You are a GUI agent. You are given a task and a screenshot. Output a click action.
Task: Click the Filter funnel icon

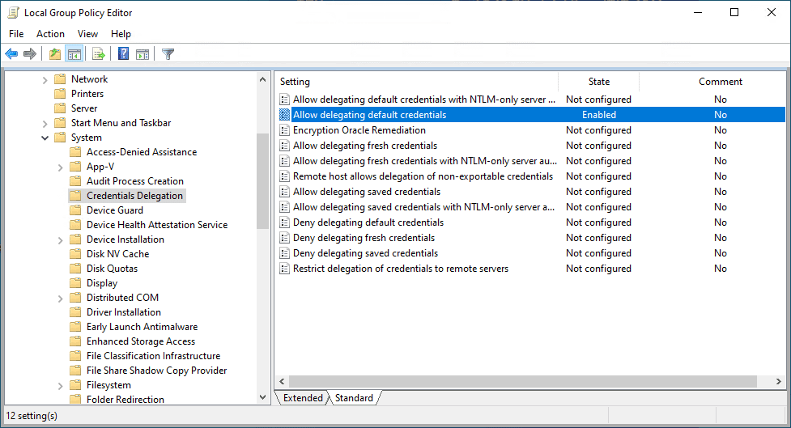pos(168,54)
